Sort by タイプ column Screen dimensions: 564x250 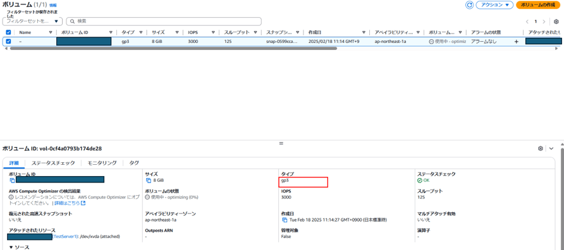[x=140, y=32]
